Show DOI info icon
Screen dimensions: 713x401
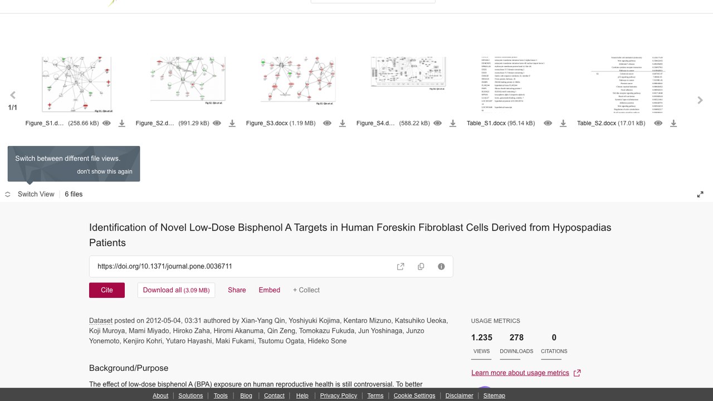pos(441,266)
